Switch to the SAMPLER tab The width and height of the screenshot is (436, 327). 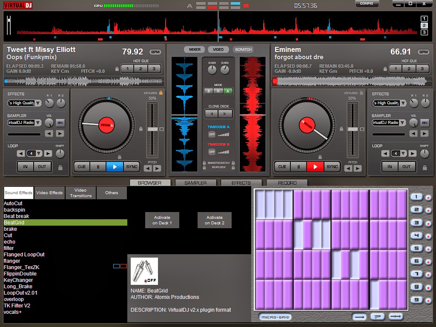click(196, 182)
